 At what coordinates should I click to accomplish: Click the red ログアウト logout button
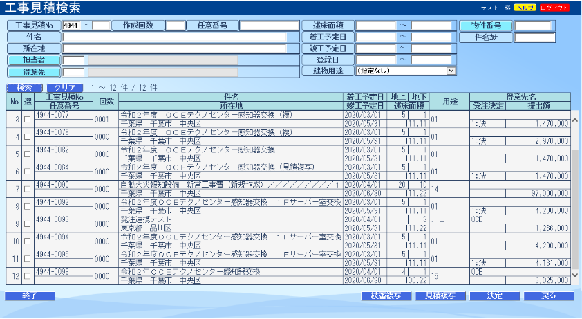pyautogui.click(x=554, y=8)
